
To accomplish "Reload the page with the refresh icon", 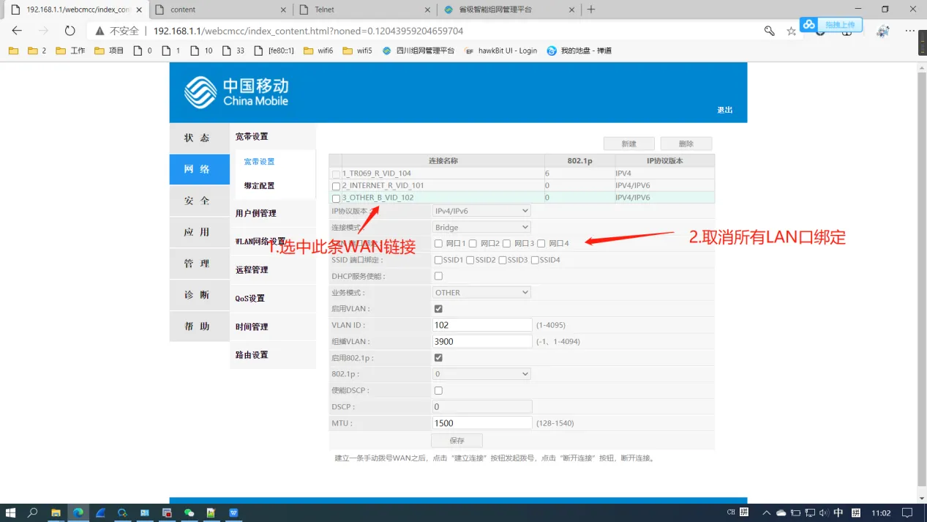I will coord(70,31).
